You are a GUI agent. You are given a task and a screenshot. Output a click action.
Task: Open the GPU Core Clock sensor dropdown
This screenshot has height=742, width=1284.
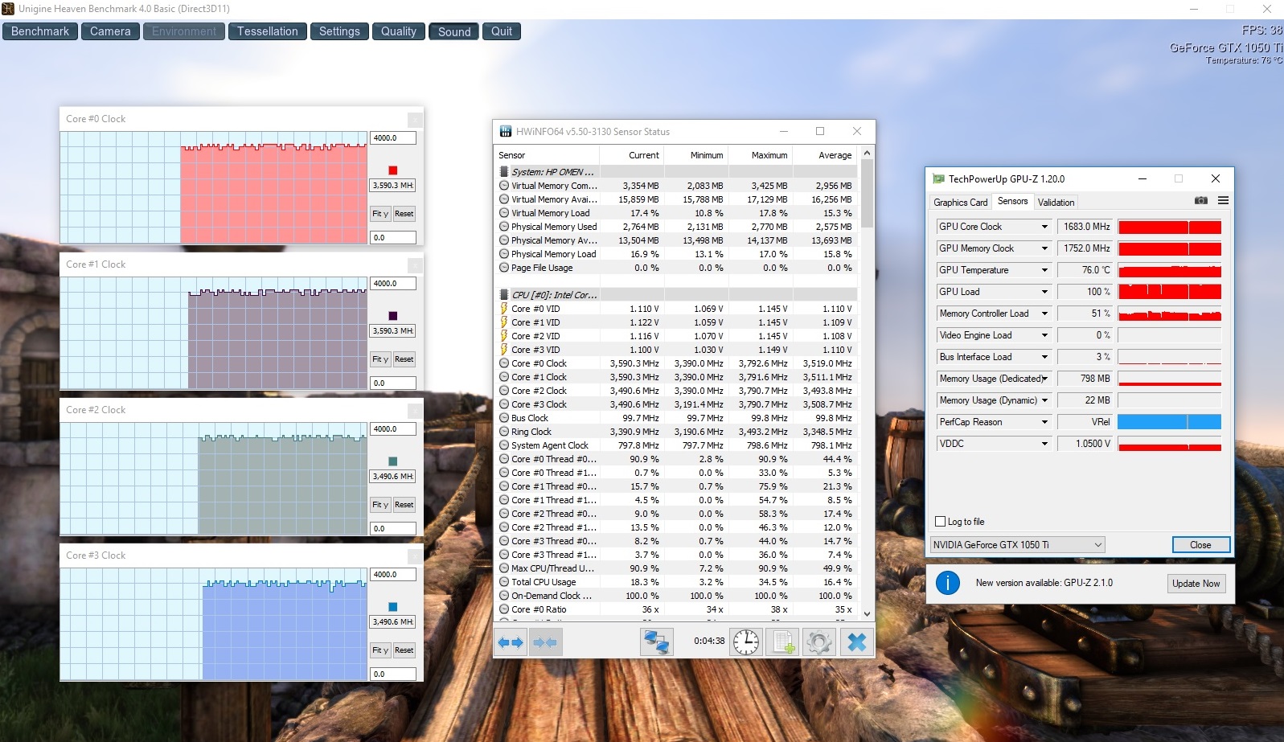click(1044, 227)
